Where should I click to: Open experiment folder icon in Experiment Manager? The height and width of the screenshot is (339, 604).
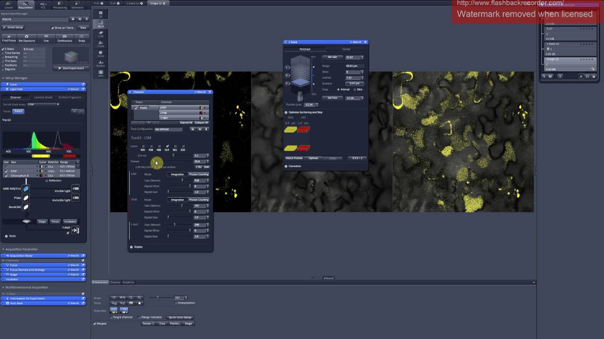point(72,19)
